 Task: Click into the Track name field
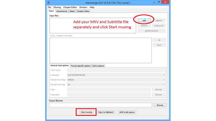point(116,70)
